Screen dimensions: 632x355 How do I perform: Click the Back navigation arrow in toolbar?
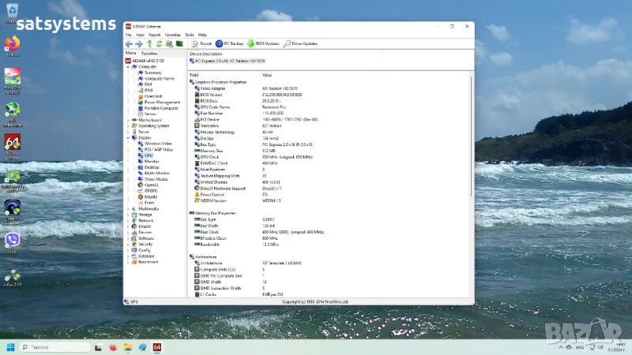click(129, 43)
